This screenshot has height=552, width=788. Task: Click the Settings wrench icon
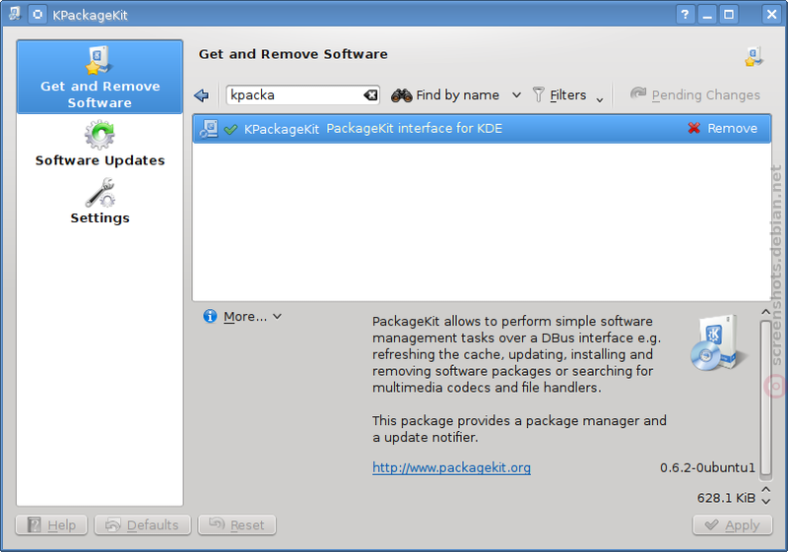(x=100, y=192)
